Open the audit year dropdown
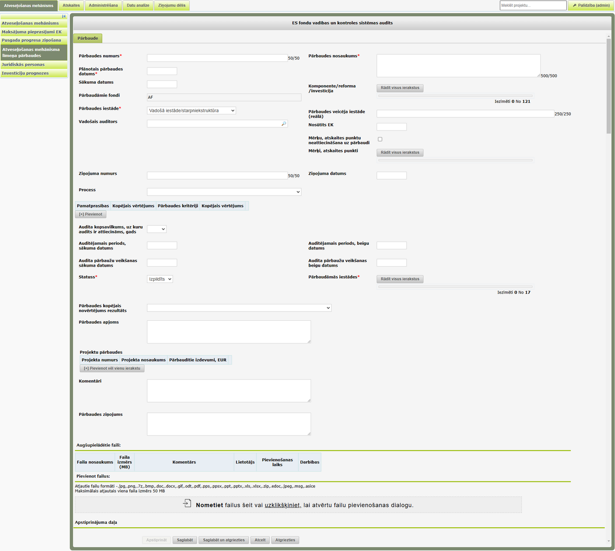The image size is (615, 551). [156, 229]
